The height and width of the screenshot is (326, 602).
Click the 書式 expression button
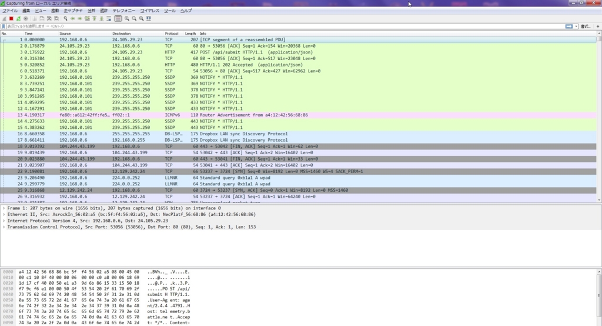585,26
